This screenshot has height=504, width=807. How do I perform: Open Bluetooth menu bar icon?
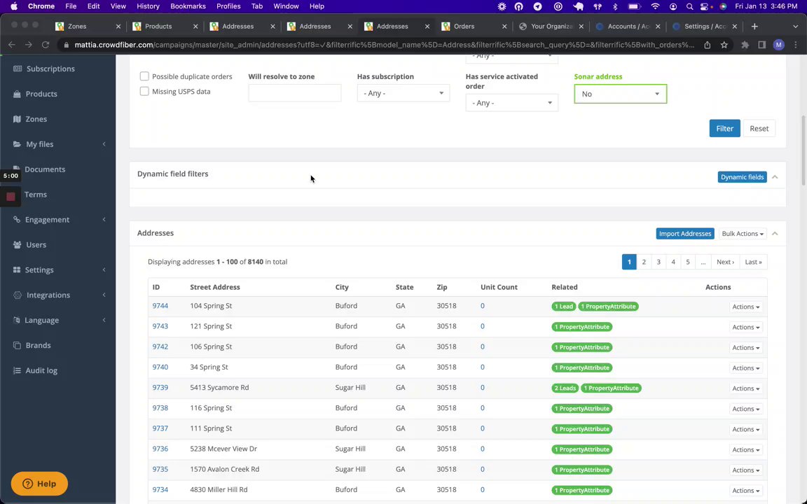coord(615,6)
